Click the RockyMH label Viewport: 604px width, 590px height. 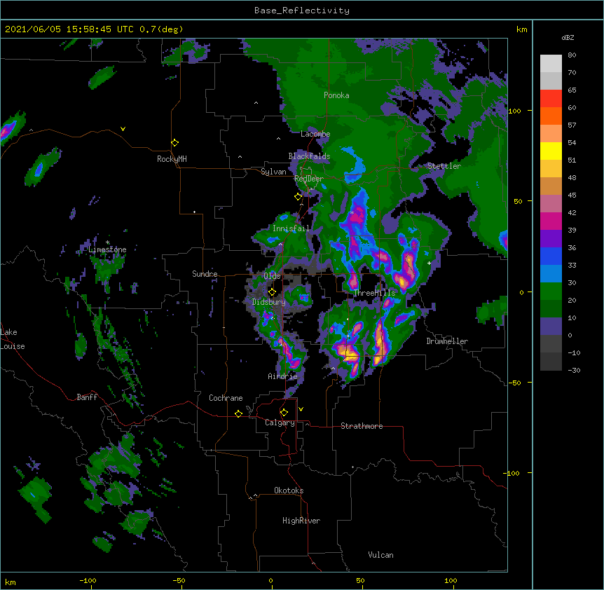(172, 159)
